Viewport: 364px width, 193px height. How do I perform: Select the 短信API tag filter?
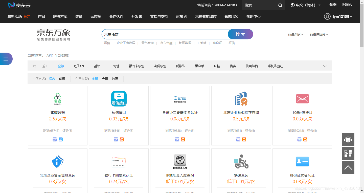click(79, 66)
